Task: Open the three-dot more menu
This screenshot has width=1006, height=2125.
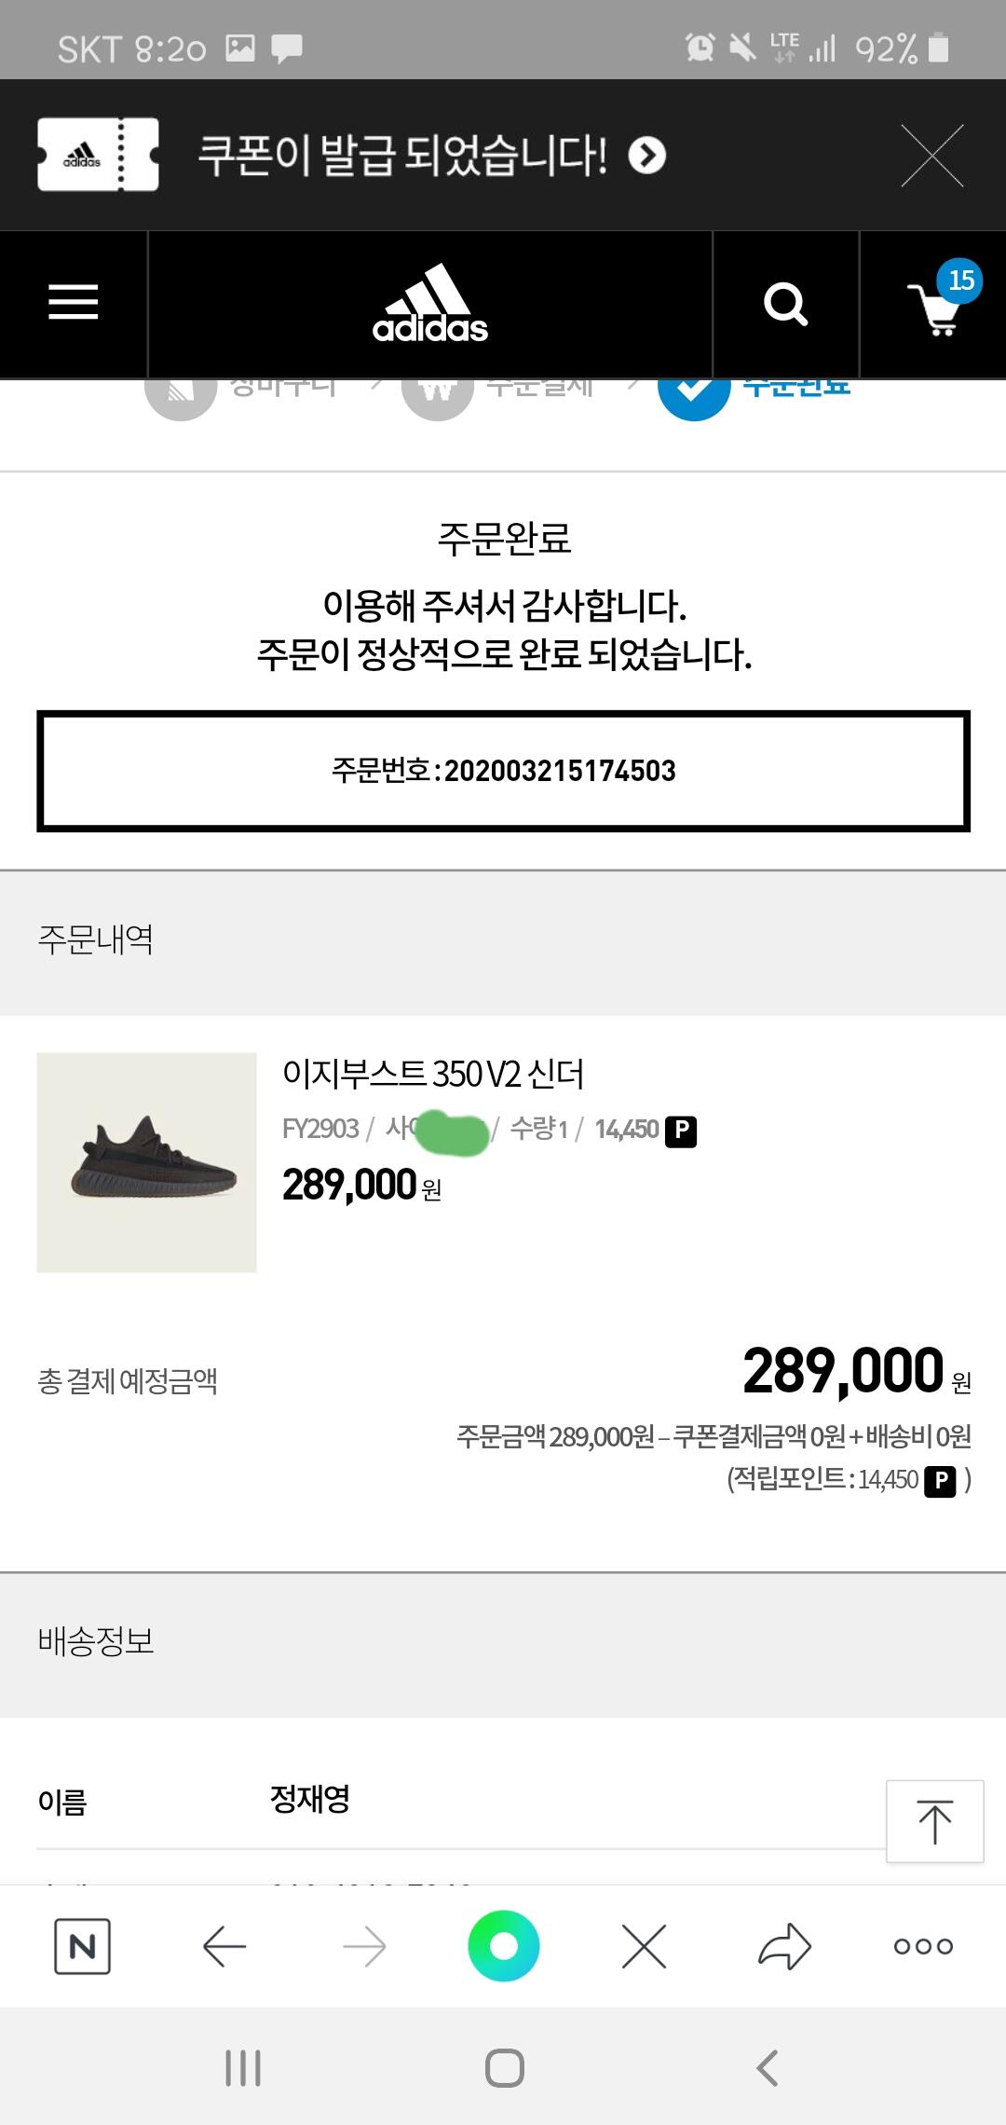Action: (x=923, y=1946)
